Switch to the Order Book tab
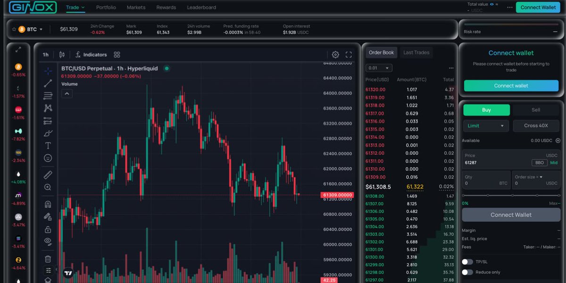This screenshot has height=283, width=566. [x=381, y=53]
